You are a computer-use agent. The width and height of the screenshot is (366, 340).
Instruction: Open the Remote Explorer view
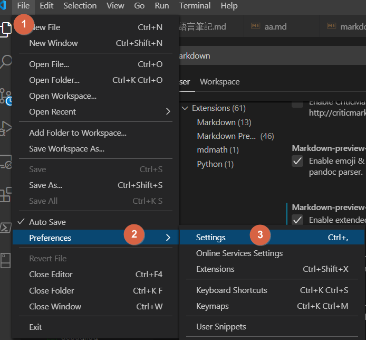[x=6, y=162]
